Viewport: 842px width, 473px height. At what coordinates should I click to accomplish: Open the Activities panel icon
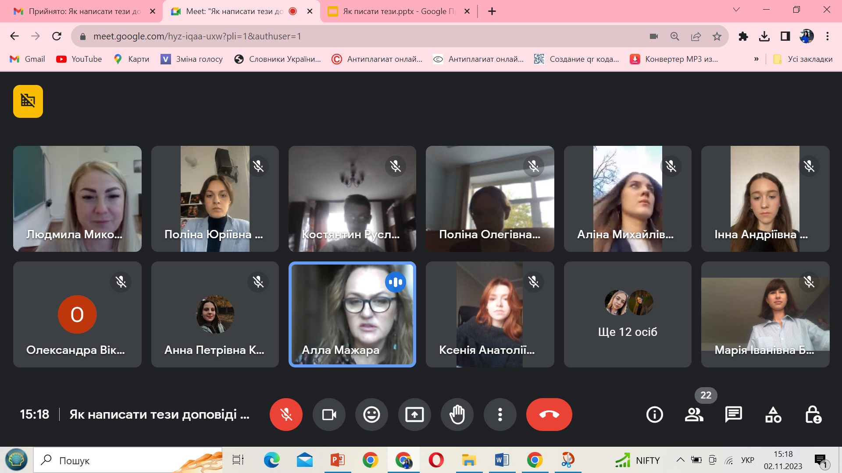click(773, 414)
